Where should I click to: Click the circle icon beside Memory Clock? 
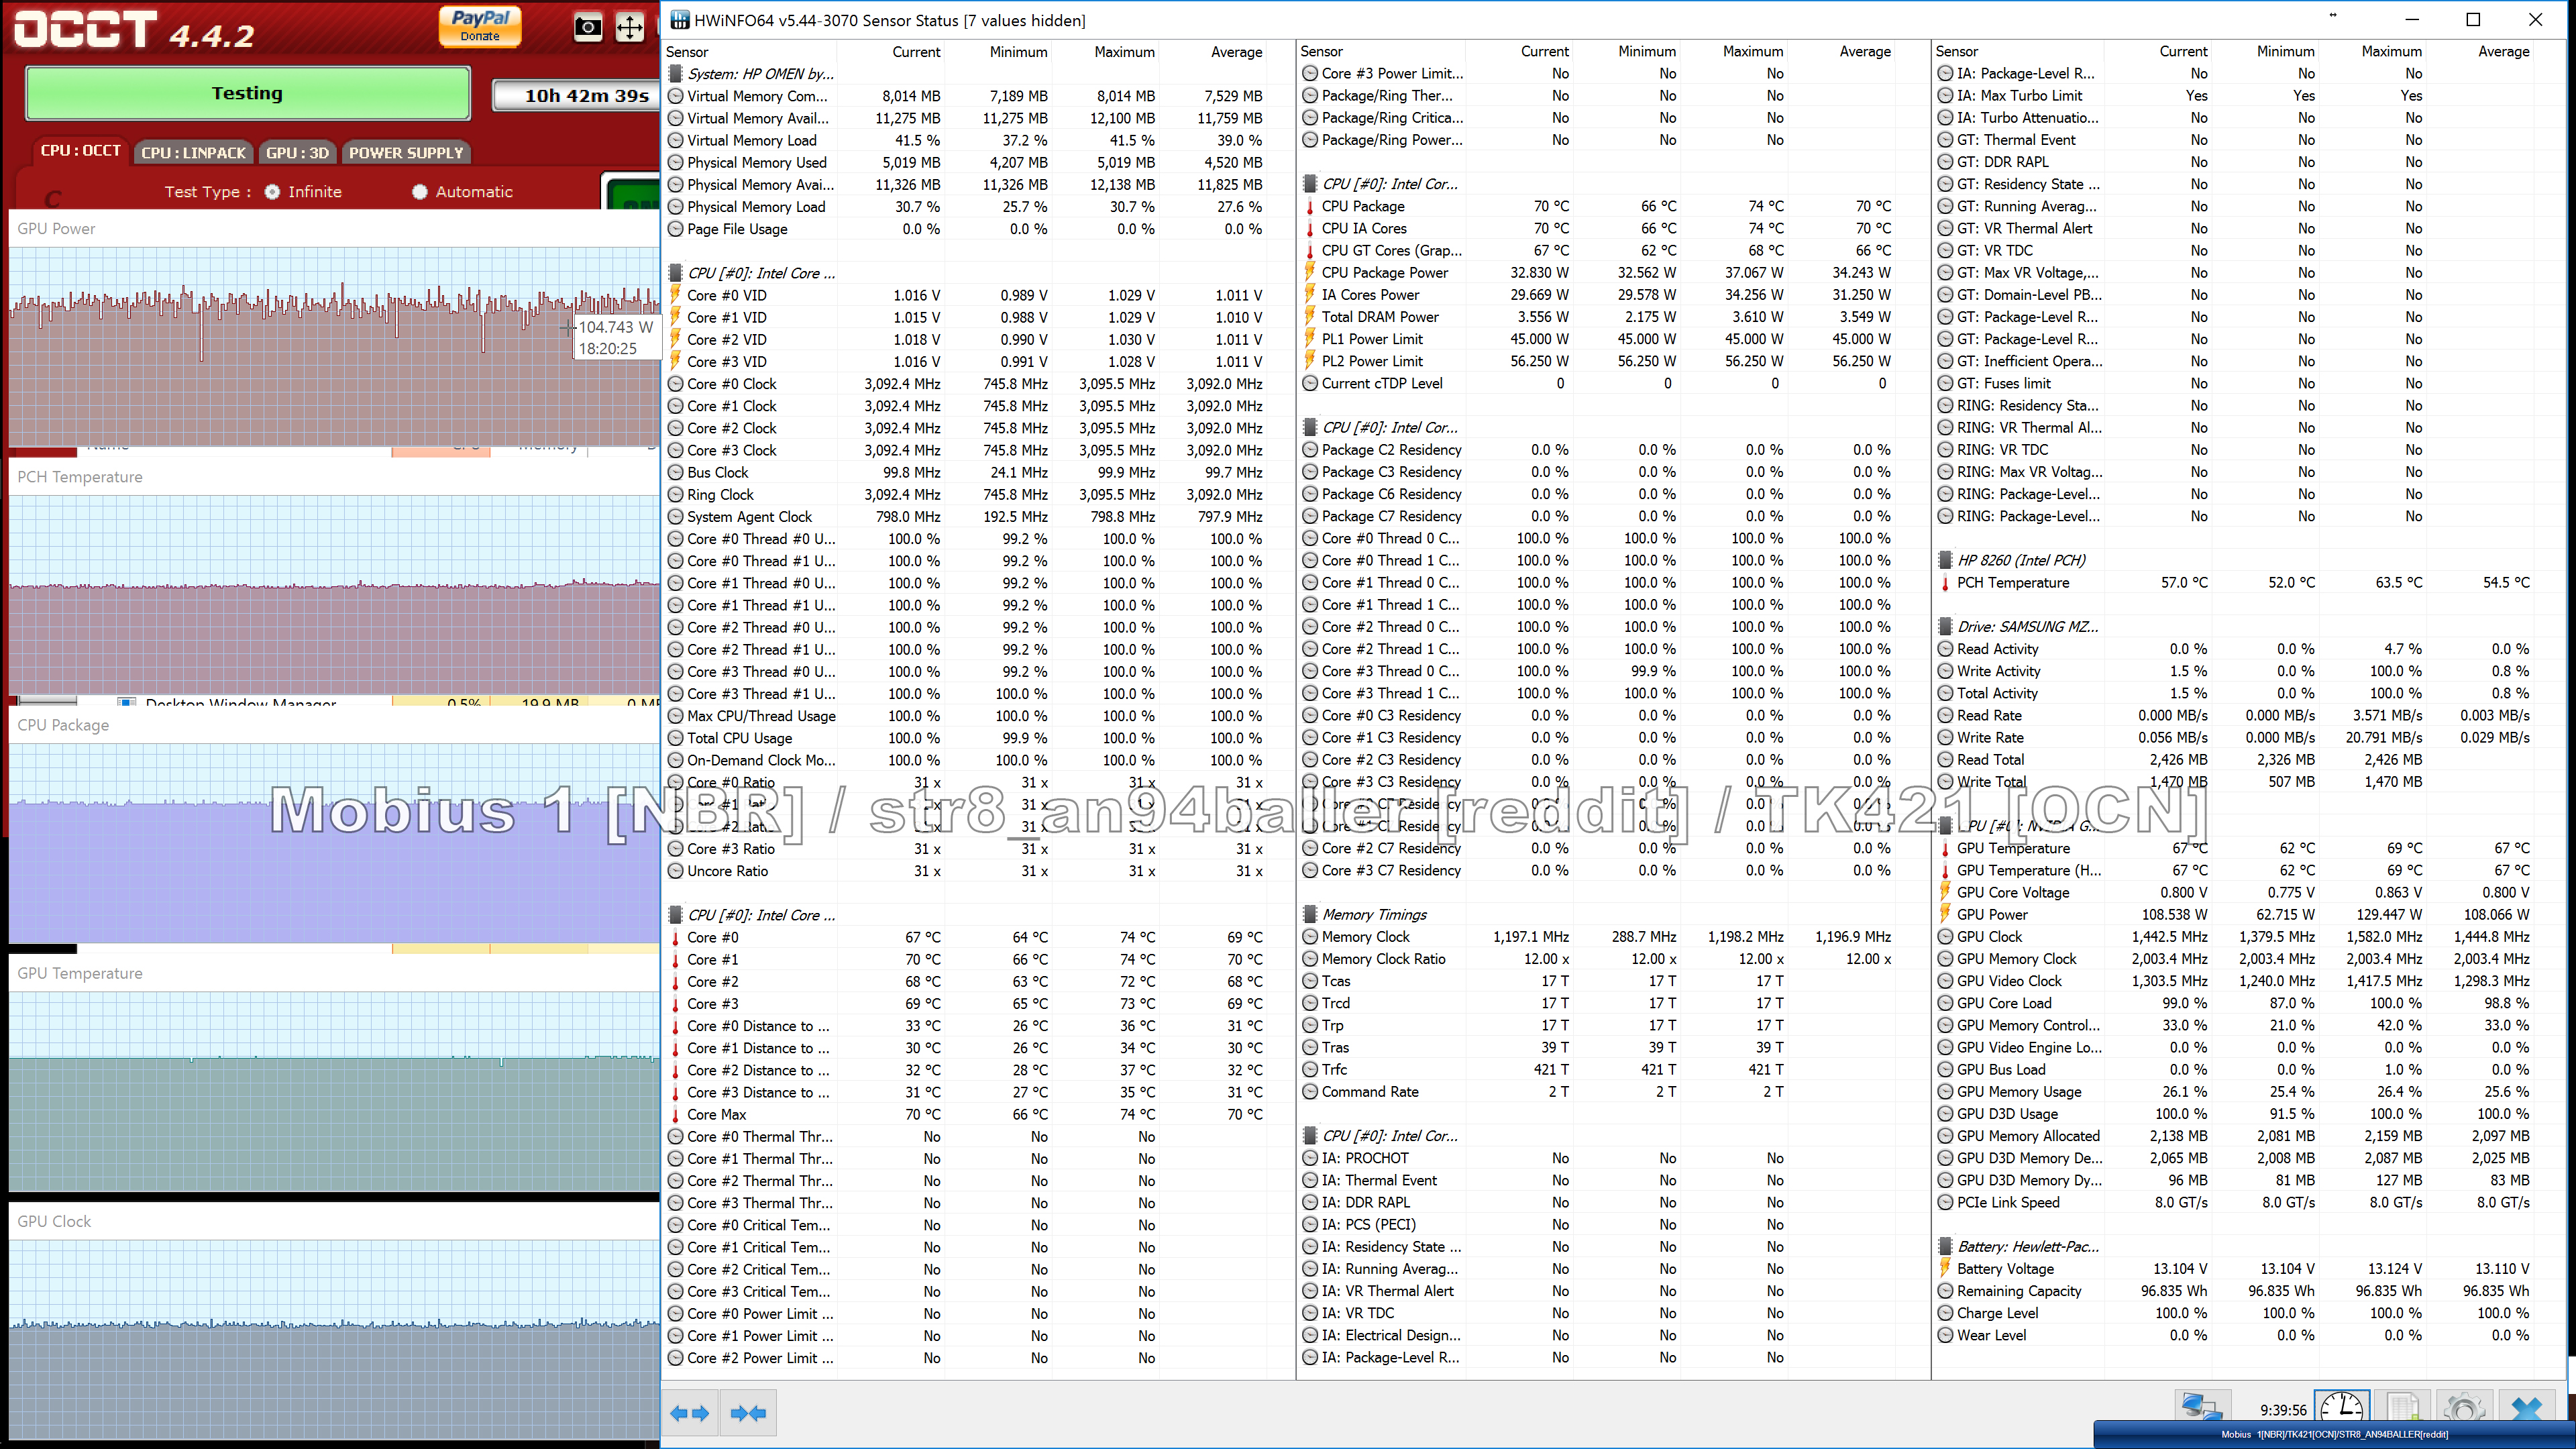(1310, 937)
